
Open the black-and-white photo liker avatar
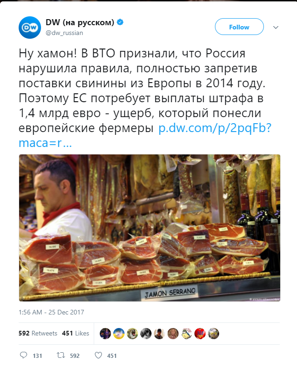[x=146, y=334]
